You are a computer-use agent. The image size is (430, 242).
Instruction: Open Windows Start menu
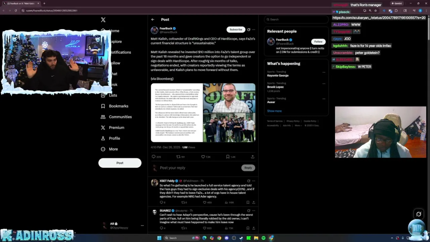(159, 238)
